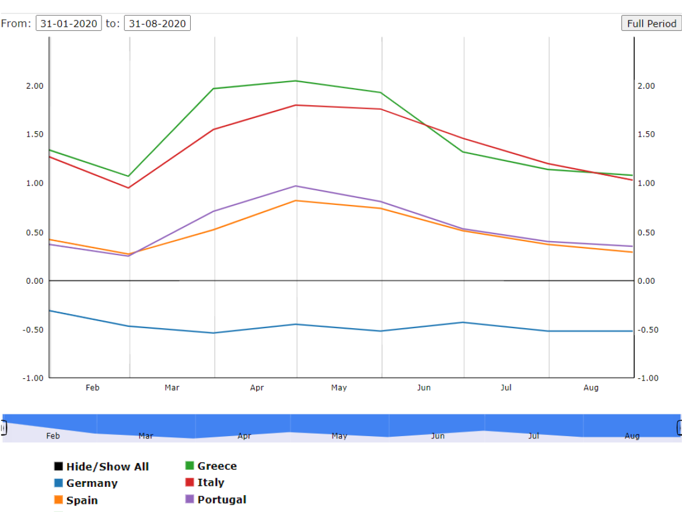Click the purple Portugal line's peak

coord(296,186)
